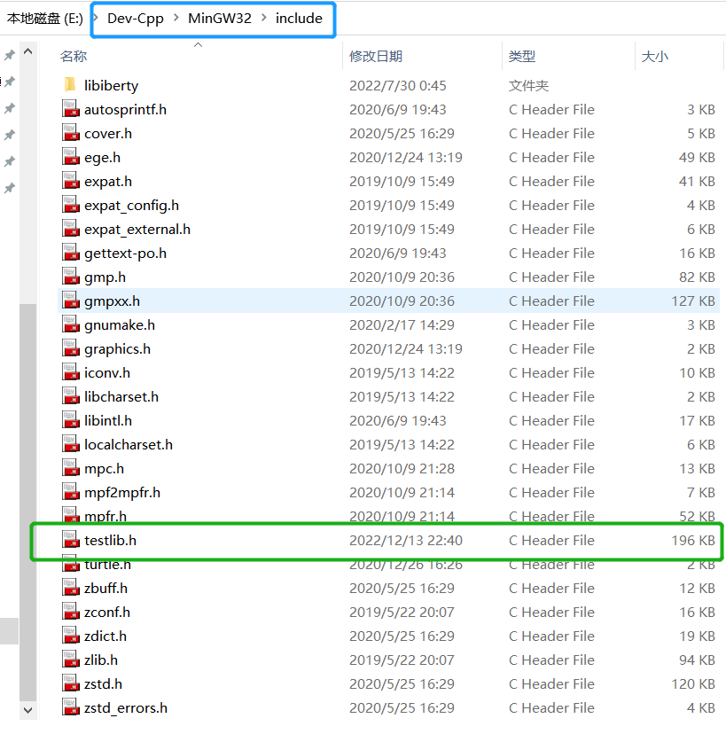
Task: Click the zdict.h file icon
Action: 70,636
